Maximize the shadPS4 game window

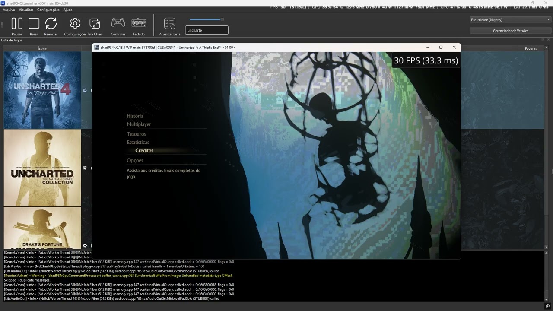[x=441, y=47]
